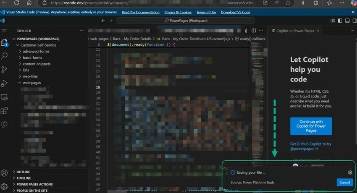Open the Explorer view in activity bar
Screen dimensions: 357x193
click(x=4, y=42)
